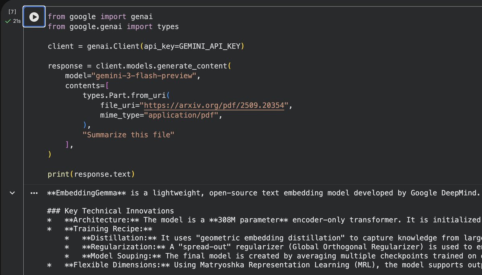Click the types.Part.from_uri( call
The image size is (482, 275).
click(x=126, y=96)
